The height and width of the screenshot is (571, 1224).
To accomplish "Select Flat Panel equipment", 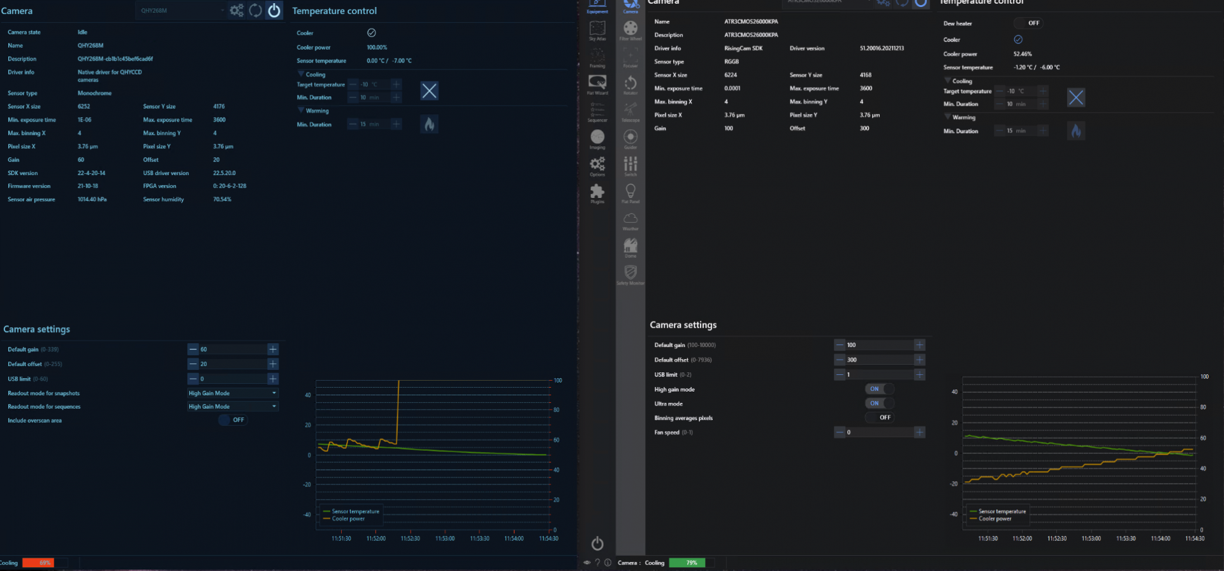I will 630,193.
